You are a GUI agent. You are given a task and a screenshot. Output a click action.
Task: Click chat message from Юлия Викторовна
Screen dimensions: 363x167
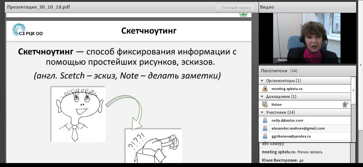pos(282,160)
